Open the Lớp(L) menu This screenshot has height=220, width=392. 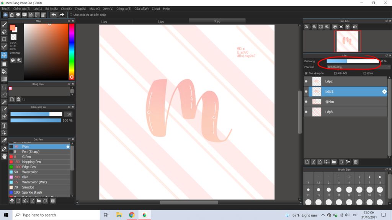[x=38, y=9]
